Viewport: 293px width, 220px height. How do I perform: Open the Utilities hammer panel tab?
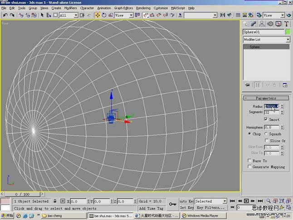coord(287,24)
